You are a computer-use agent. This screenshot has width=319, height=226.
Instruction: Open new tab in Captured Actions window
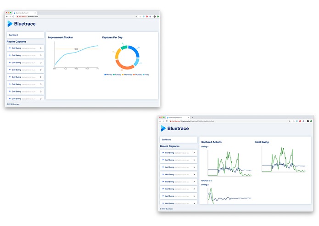point(192,118)
